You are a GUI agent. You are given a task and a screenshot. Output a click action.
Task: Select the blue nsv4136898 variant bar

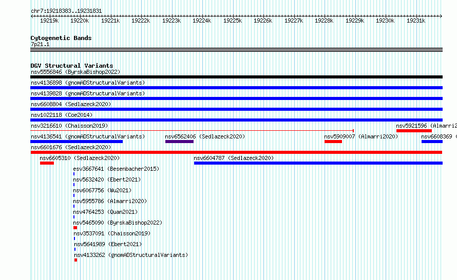pos(236,88)
